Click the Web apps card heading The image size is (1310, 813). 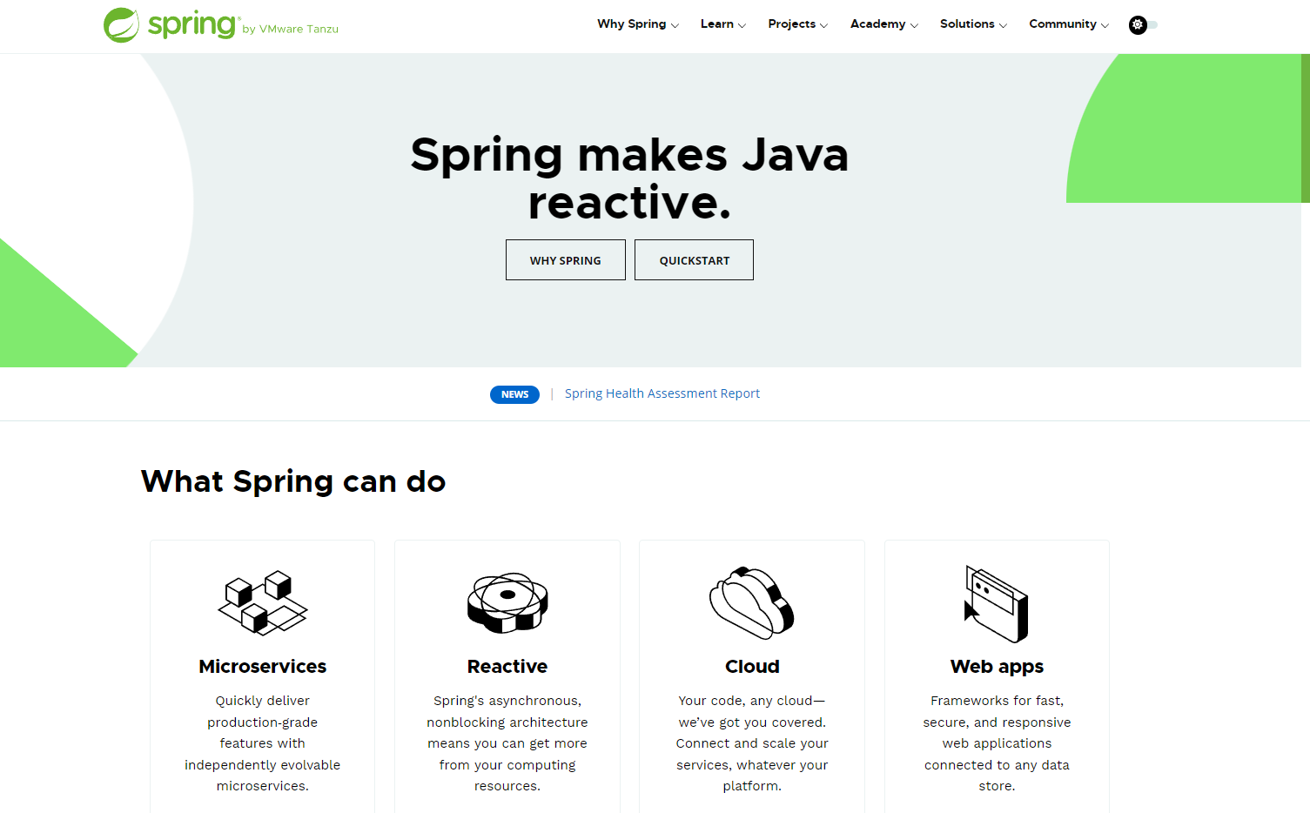[x=997, y=667]
